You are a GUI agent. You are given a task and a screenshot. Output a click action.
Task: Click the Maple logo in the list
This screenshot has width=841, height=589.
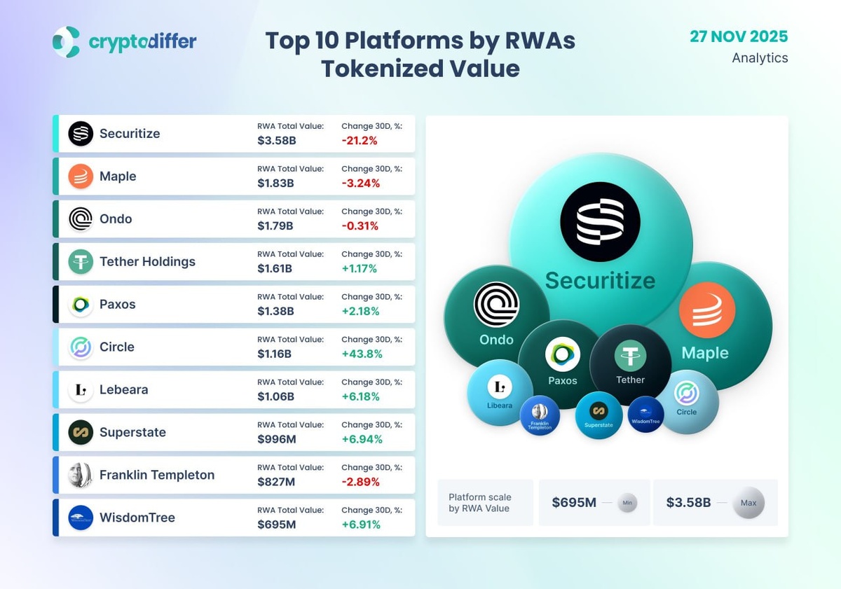81,176
